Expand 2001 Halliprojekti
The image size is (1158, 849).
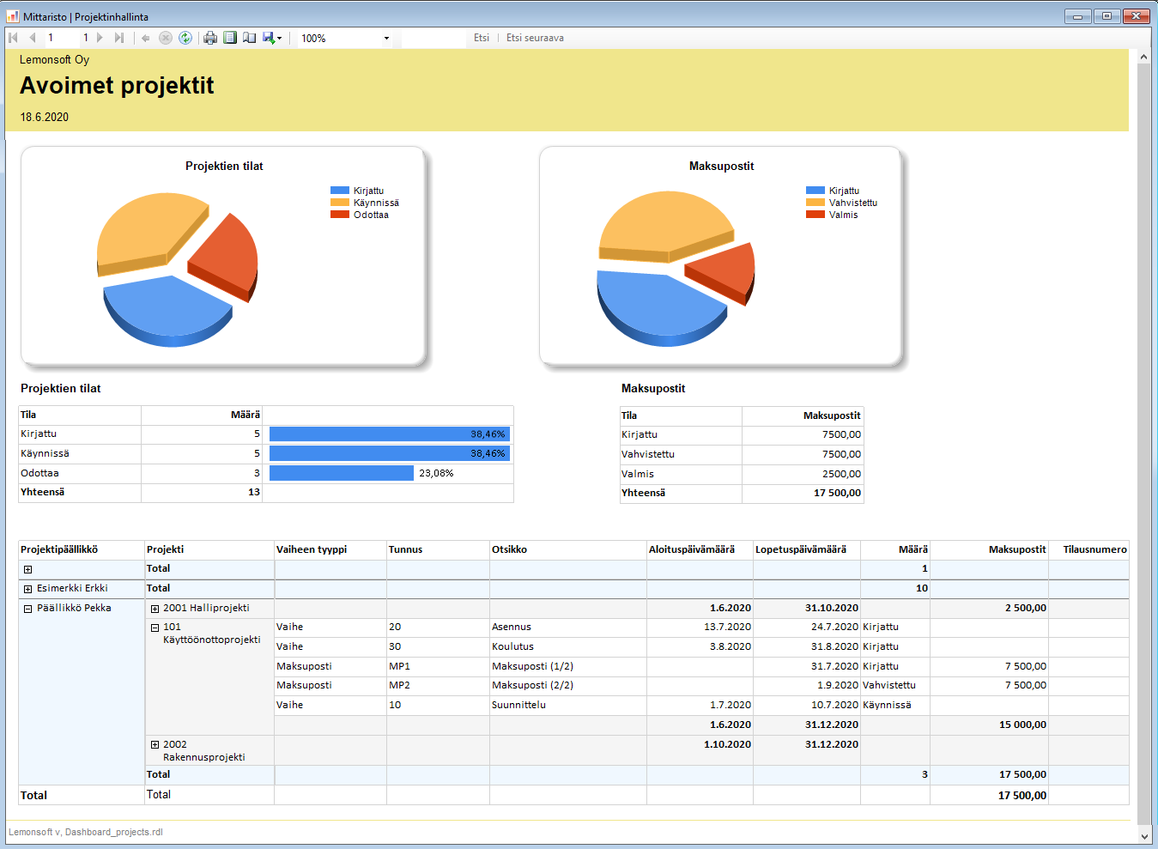(155, 609)
